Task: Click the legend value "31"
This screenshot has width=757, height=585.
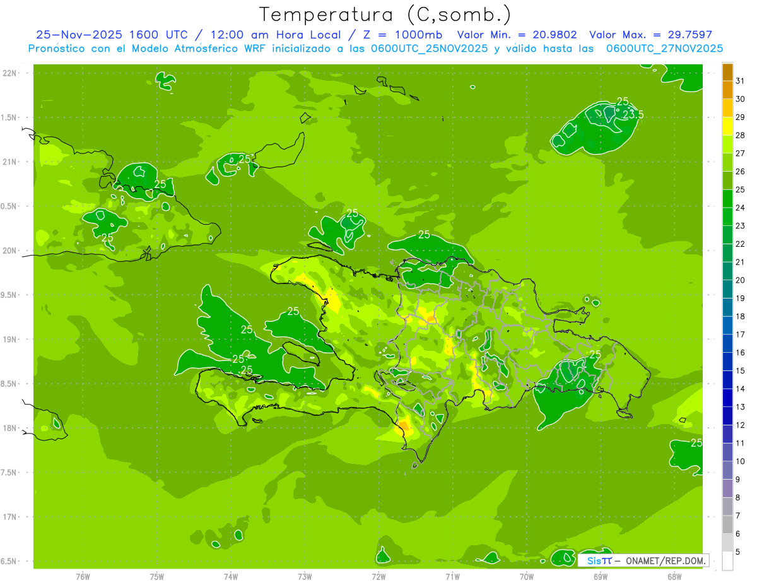Action: (741, 81)
